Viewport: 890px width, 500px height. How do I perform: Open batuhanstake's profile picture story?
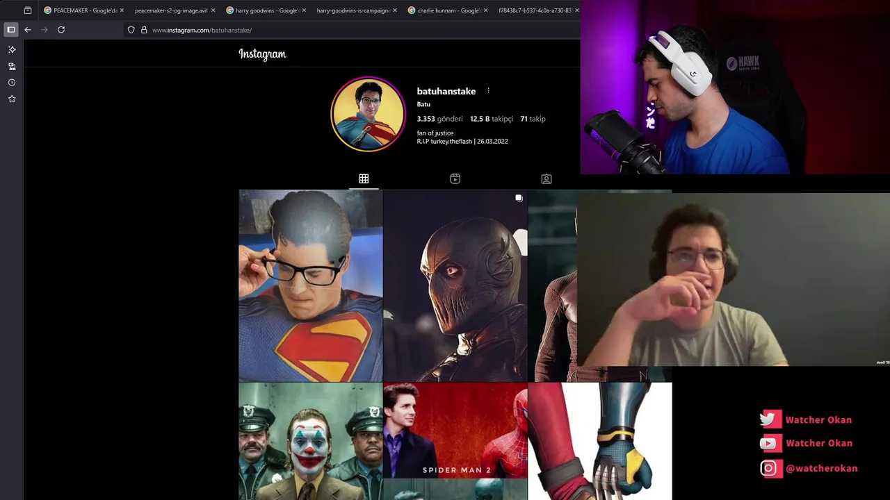(x=368, y=114)
